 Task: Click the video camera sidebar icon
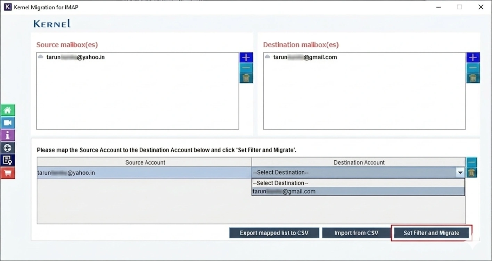point(8,123)
